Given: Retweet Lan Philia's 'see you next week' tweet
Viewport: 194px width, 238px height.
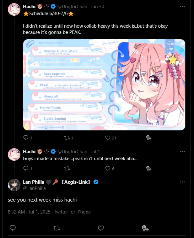Looking at the screenshot, I should pos(57,228).
